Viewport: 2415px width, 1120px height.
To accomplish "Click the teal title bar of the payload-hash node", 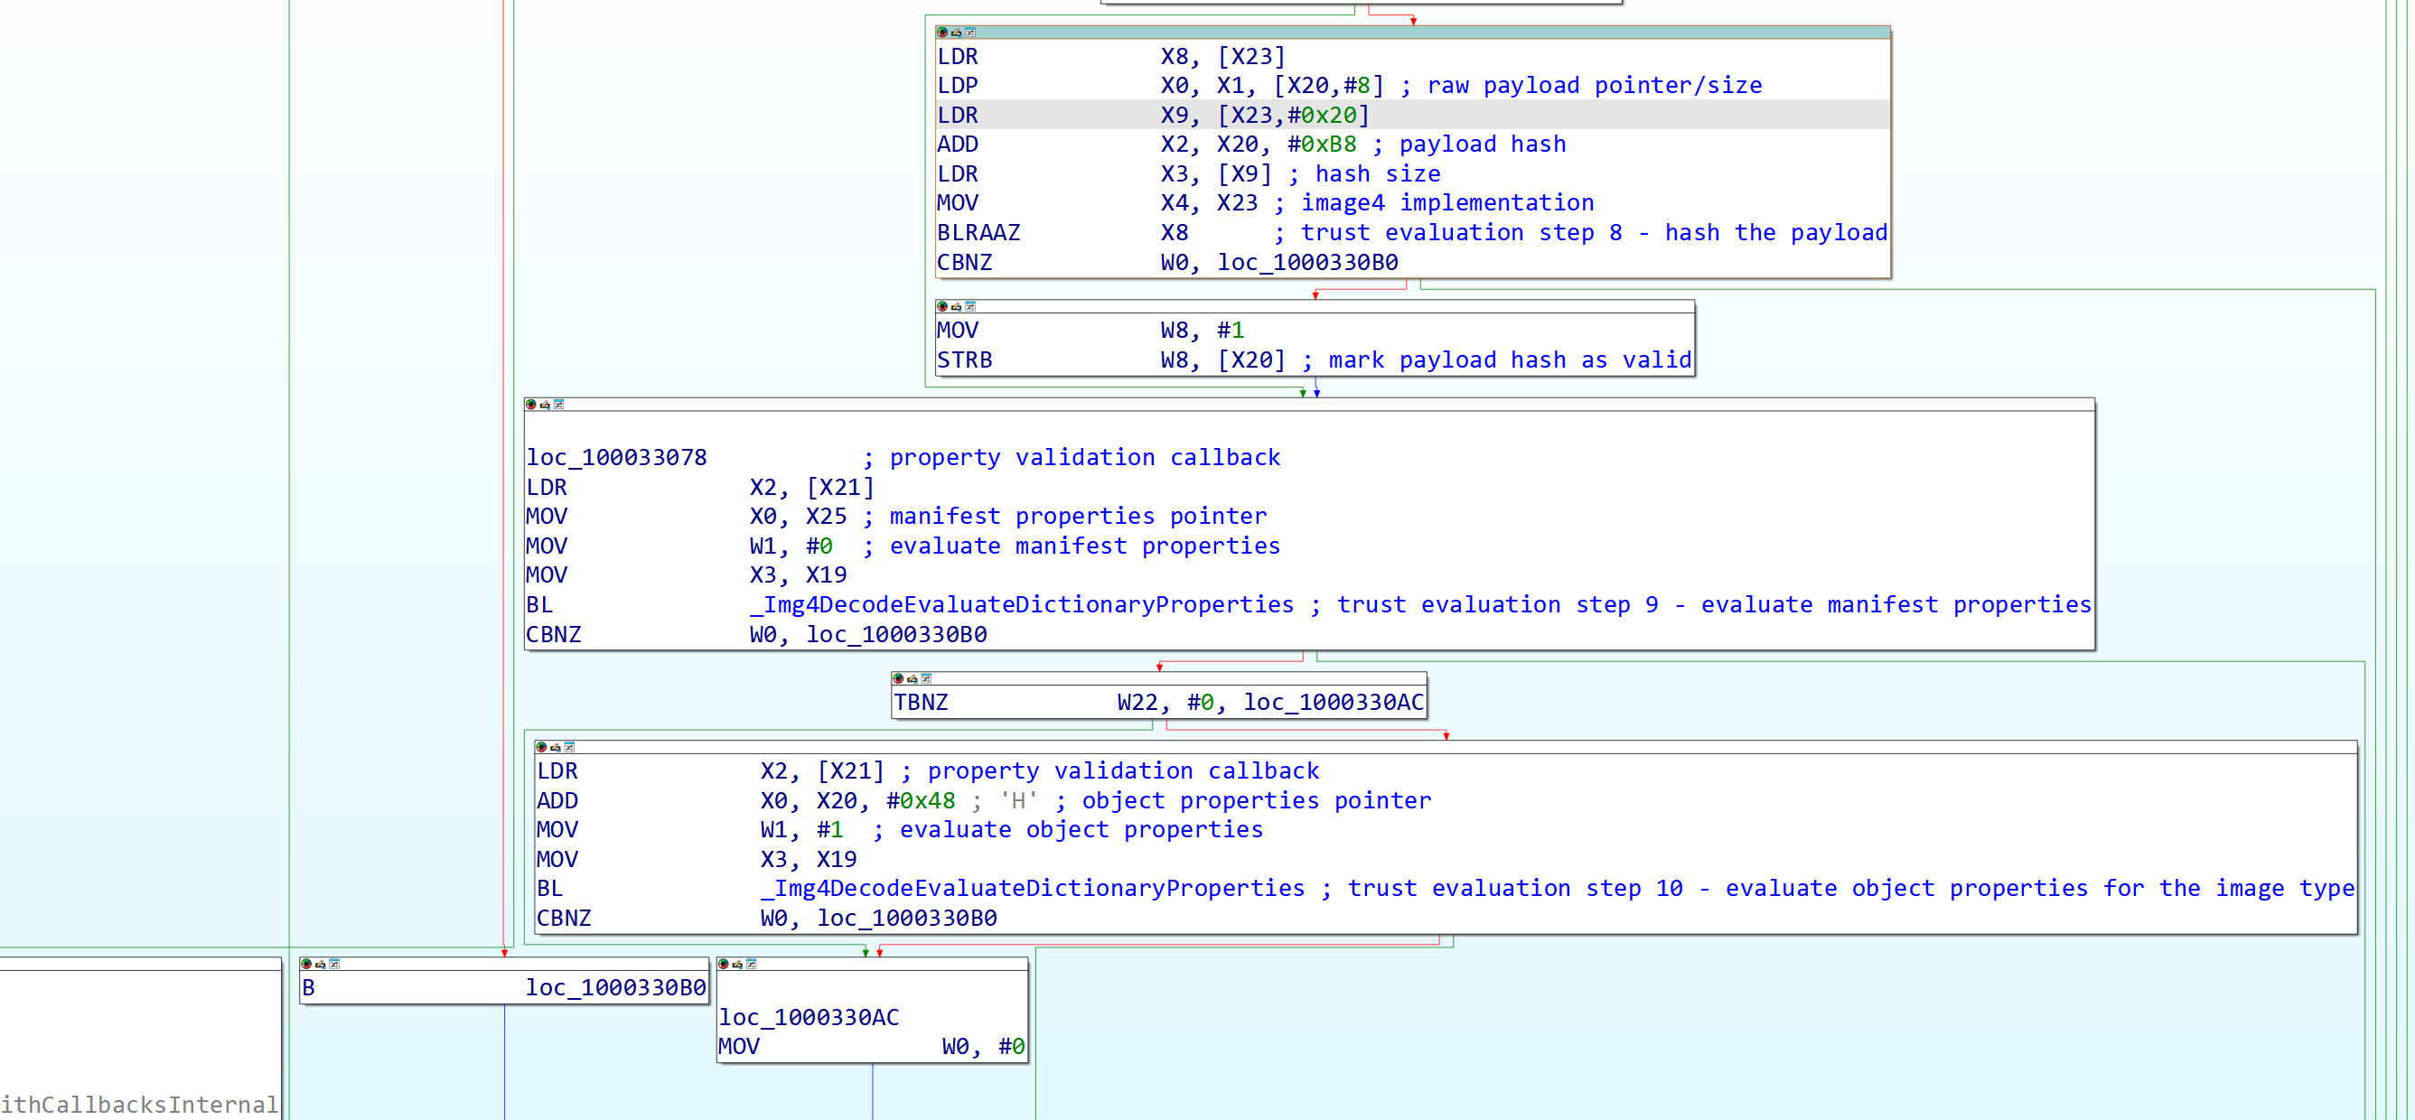I will 1406,32.
